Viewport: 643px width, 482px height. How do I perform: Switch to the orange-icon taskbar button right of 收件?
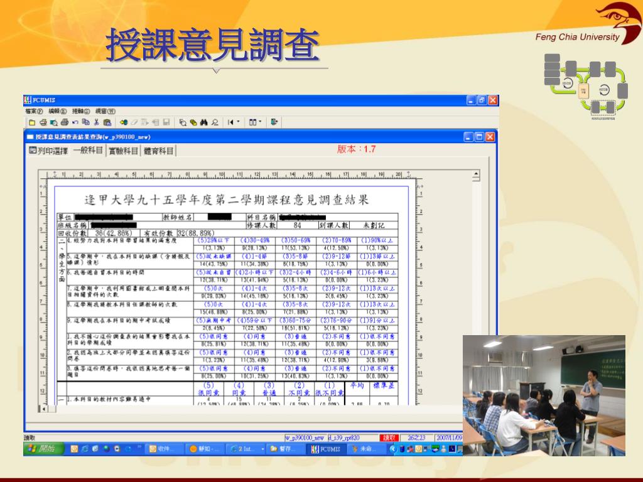205,449
